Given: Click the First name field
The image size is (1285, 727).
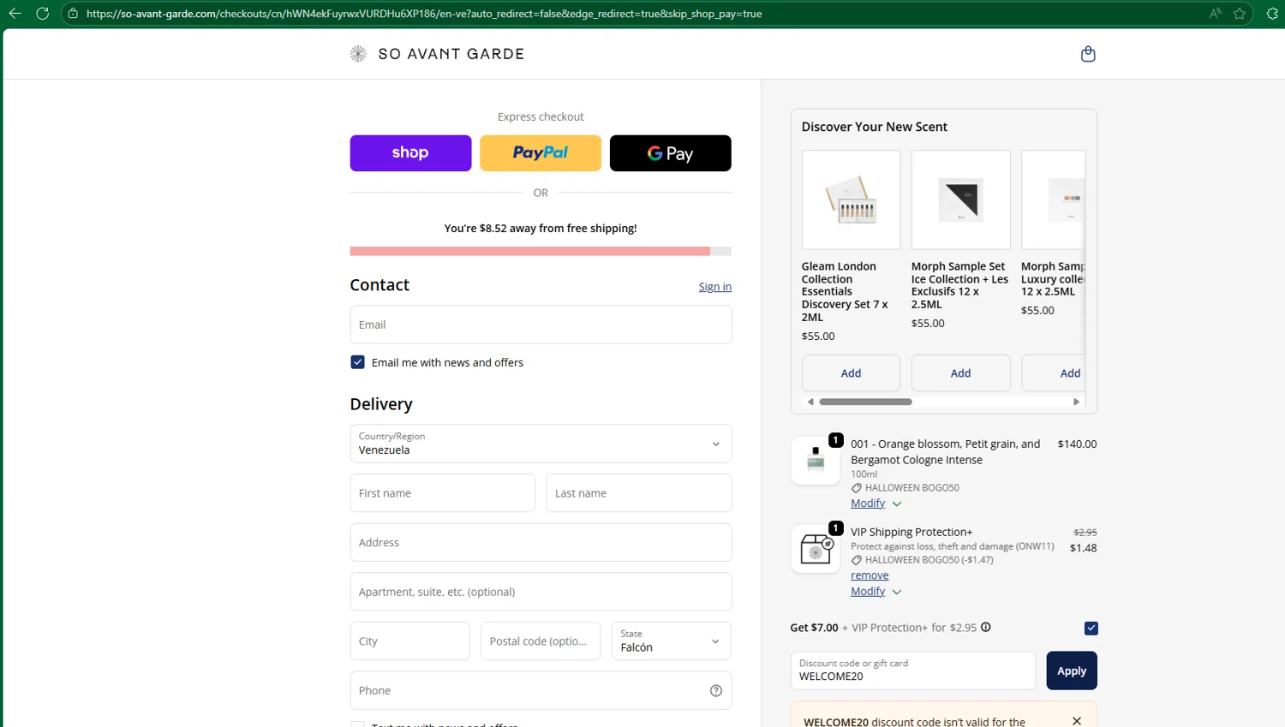Looking at the screenshot, I should (x=442, y=493).
